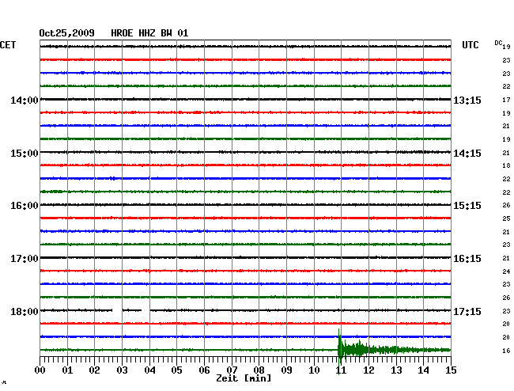Click the earthquake onset on bottom green trace
Screen dimensions: 514x391
[x=339, y=350]
